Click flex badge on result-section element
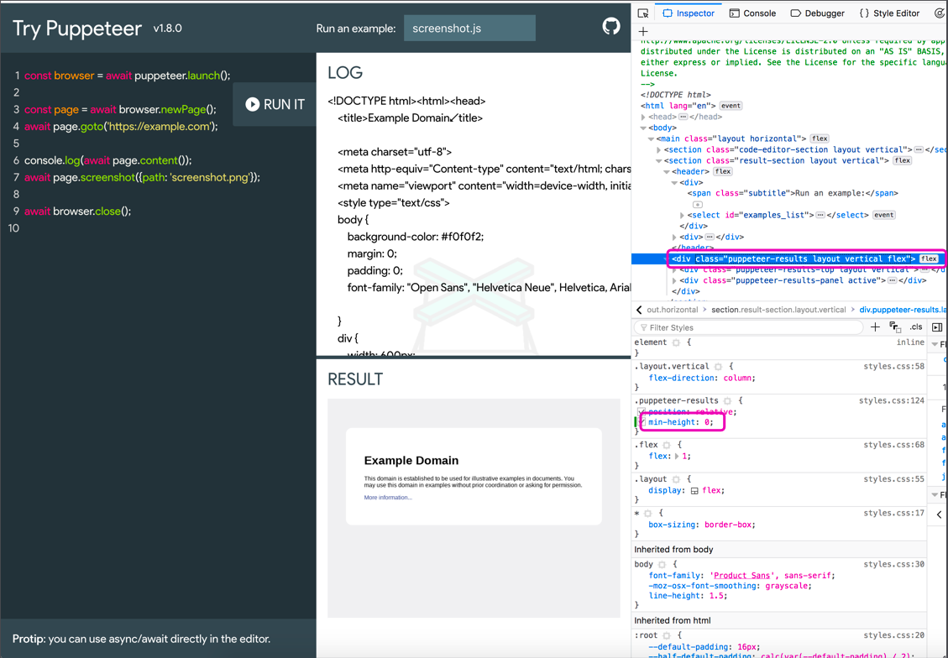 [902, 160]
